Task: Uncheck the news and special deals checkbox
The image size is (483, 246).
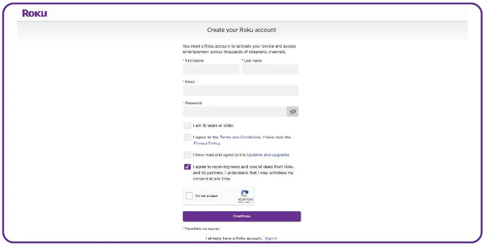Action: (x=187, y=167)
